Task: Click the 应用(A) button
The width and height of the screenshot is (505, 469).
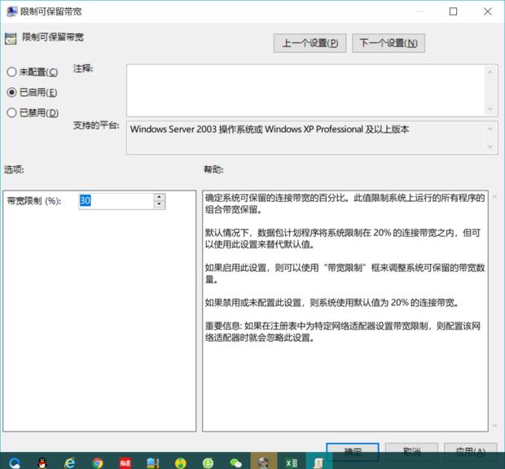Action: click(471, 451)
